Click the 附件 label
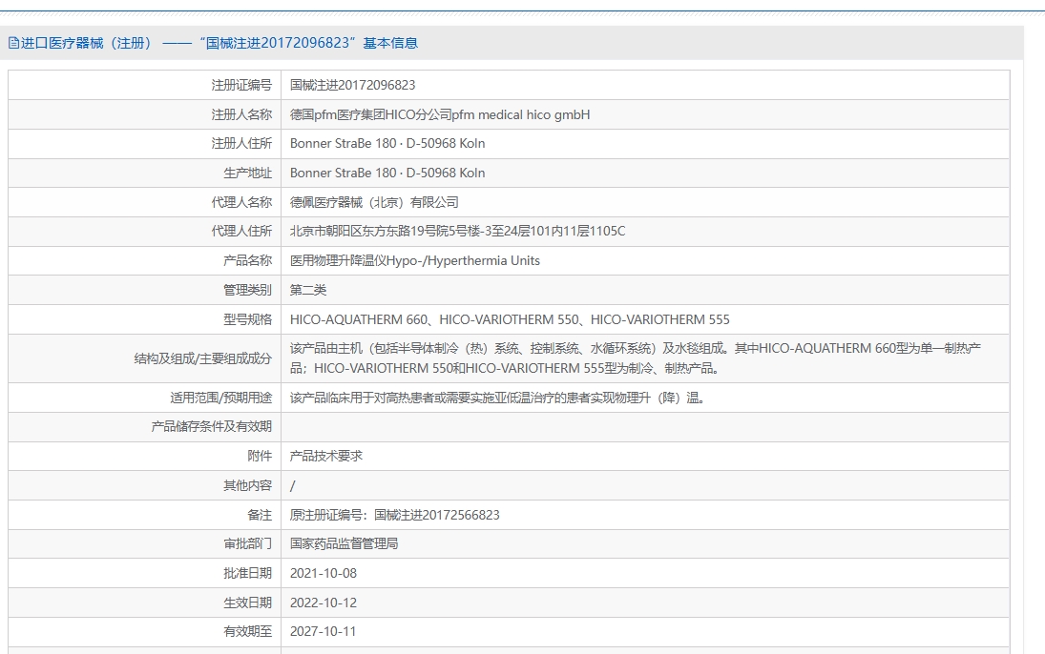Viewport: 1045px width, 654px height. click(260, 457)
